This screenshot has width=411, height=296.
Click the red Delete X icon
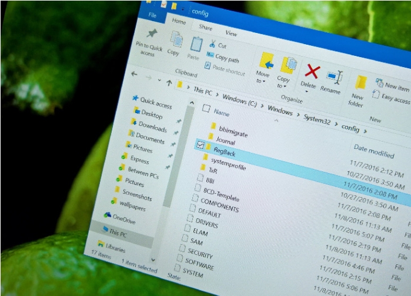click(x=312, y=71)
